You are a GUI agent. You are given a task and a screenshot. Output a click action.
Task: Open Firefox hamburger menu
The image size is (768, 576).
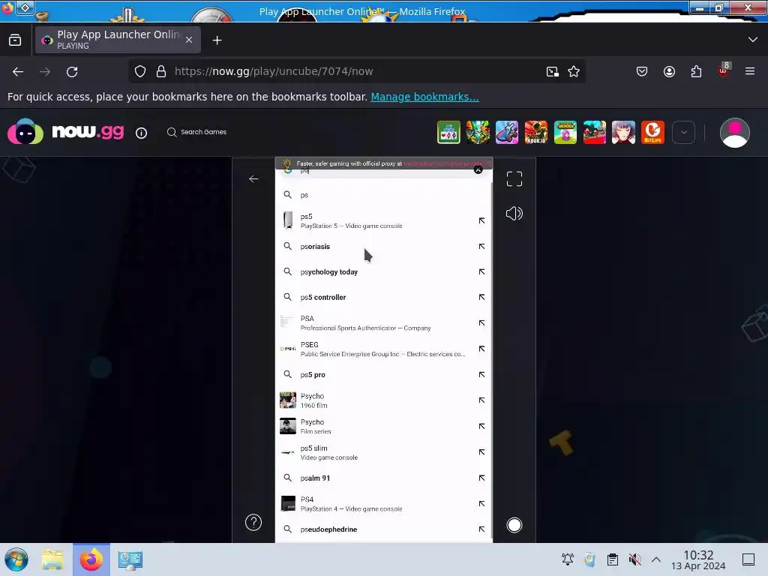750,71
